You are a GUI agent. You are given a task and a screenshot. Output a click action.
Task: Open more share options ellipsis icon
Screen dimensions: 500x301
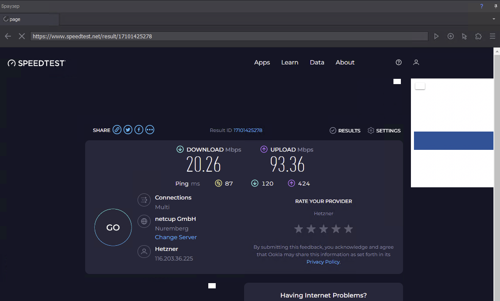coord(150,130)
